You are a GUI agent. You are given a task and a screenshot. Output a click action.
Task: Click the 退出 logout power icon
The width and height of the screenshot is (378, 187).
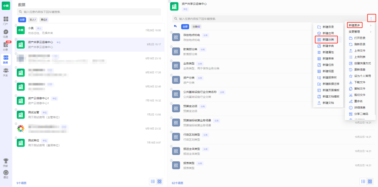point(6,174)
